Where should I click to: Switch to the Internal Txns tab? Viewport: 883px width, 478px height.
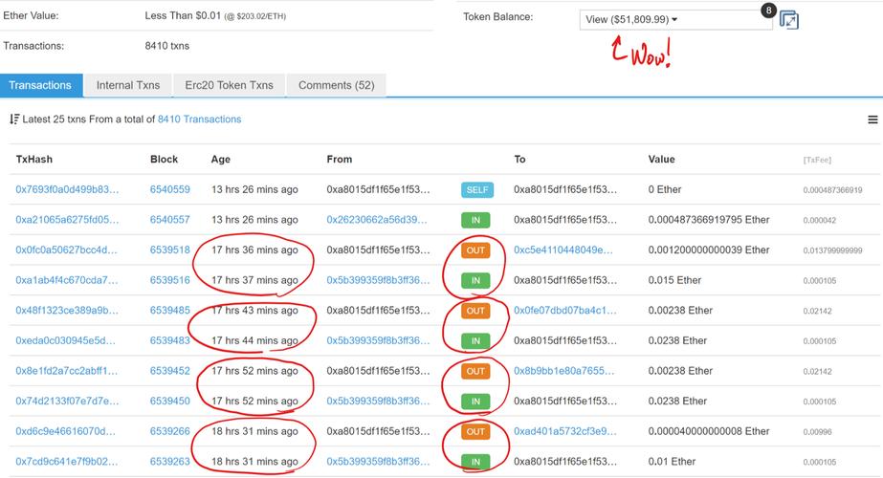pyautogui.click(x=128, y=86)
